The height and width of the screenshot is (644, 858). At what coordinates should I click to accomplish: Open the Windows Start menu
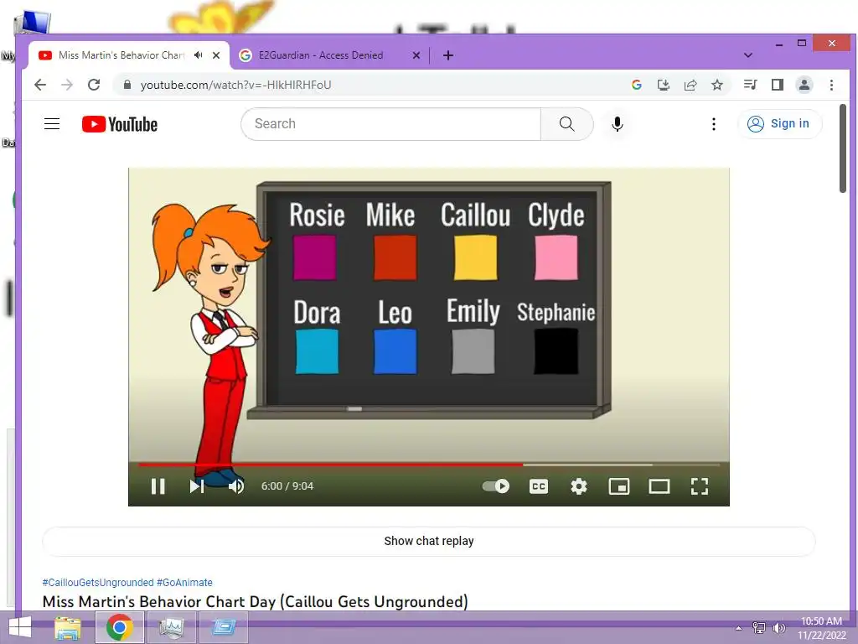click(20, 627)
